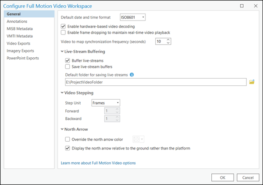This screenshot has height=185, width=263.
Task: Collapse the North Arrow section
Action: 62,129
